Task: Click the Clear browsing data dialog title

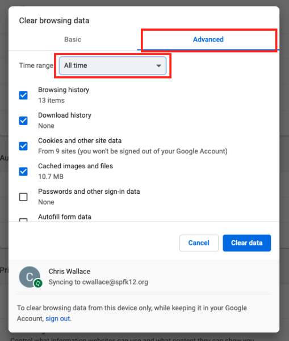Action: (54, 20)
